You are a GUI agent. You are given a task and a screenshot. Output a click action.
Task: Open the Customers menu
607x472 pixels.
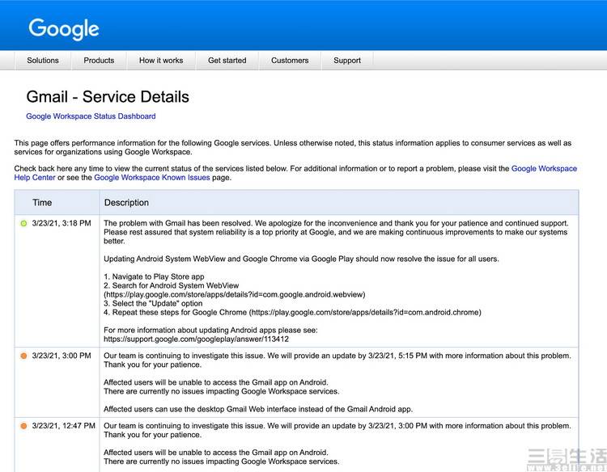[290, 61]
